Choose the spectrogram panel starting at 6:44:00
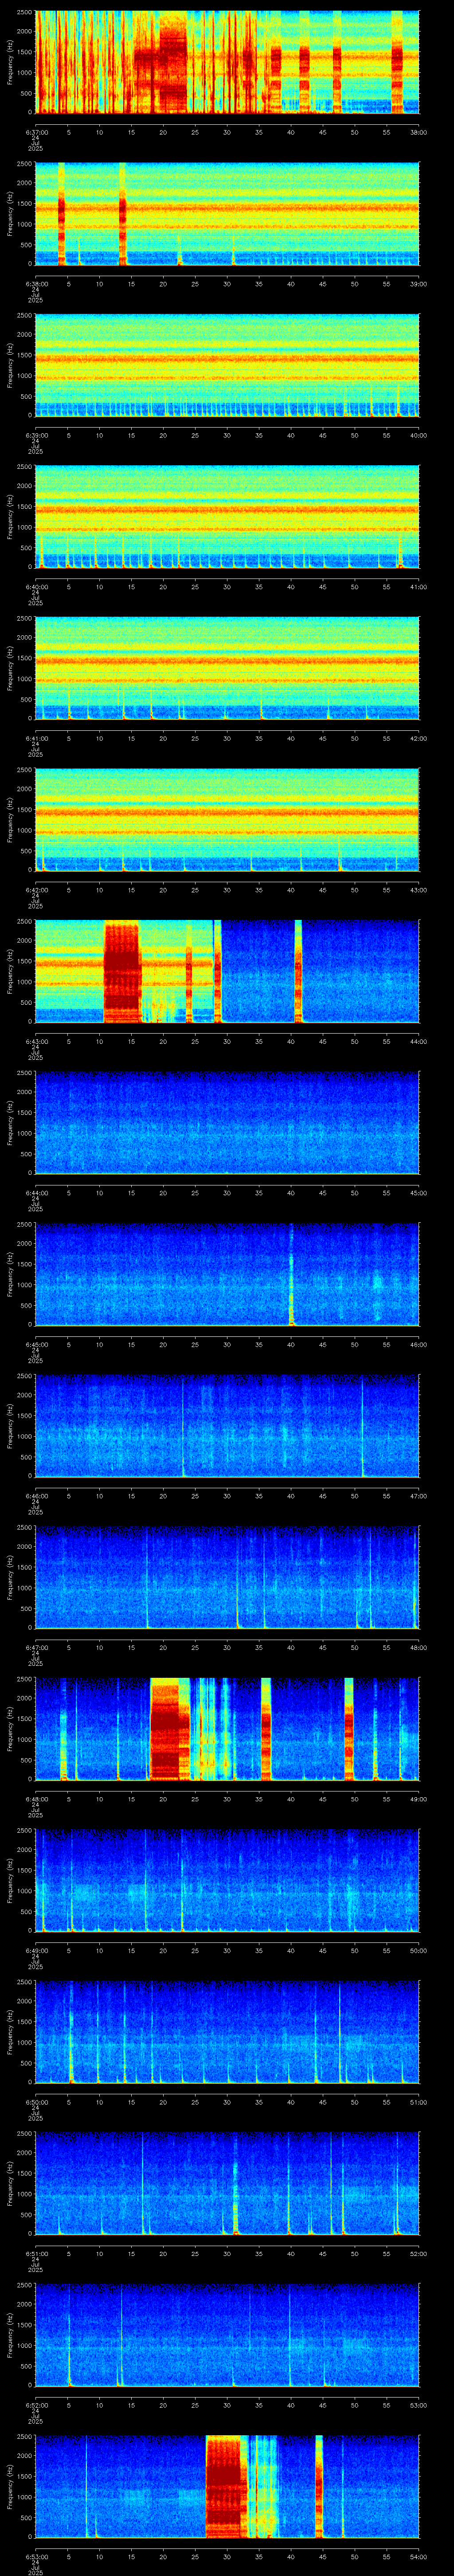This screenshot has width=454, height=2576. tap(227, 1123)
